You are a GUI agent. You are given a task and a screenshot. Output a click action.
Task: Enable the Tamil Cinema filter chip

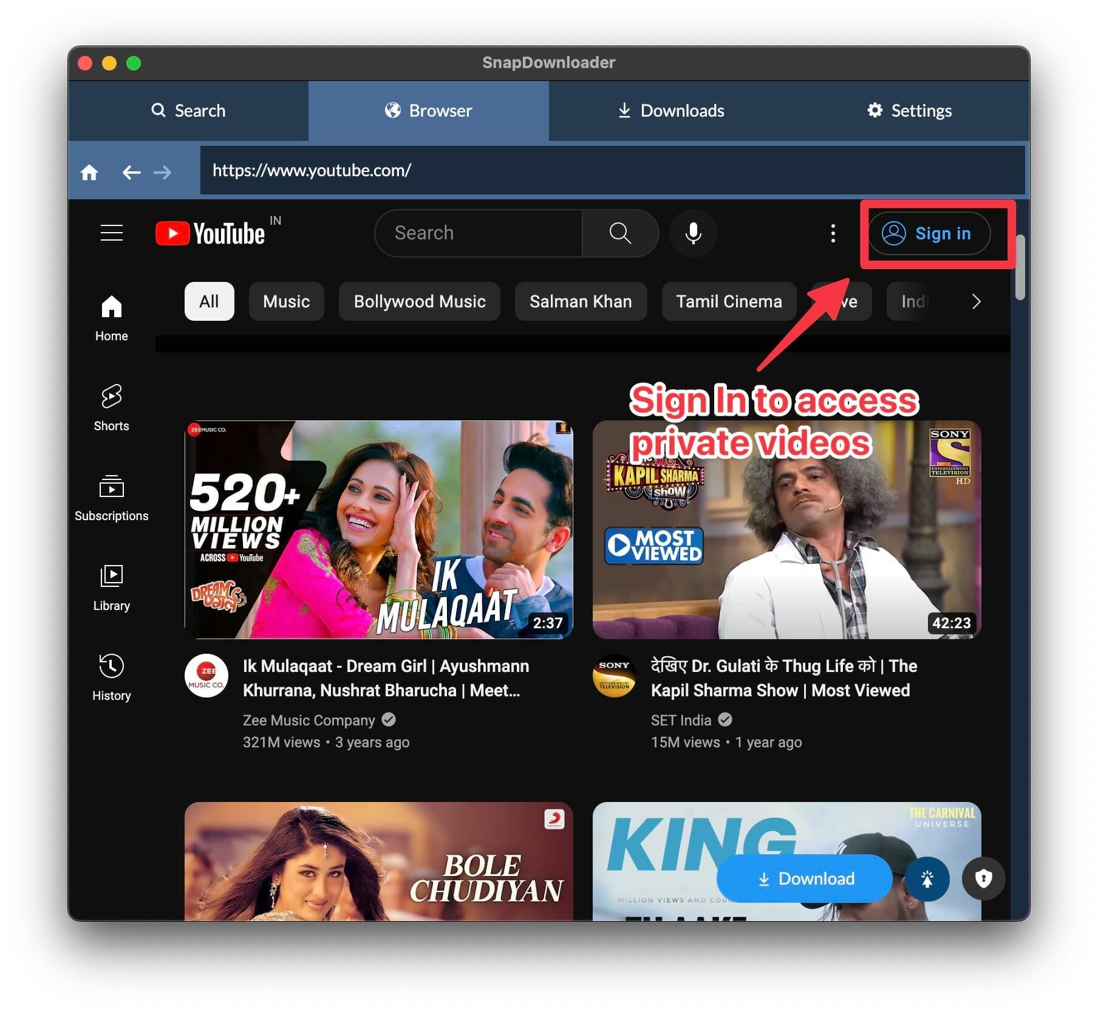[728, 301]
